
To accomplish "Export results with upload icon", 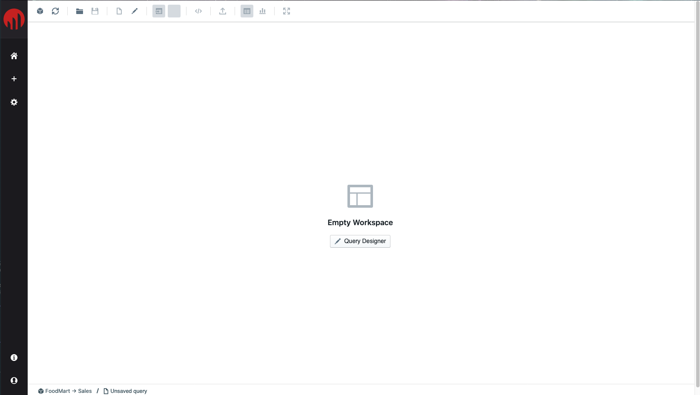I will coord(223,11).
